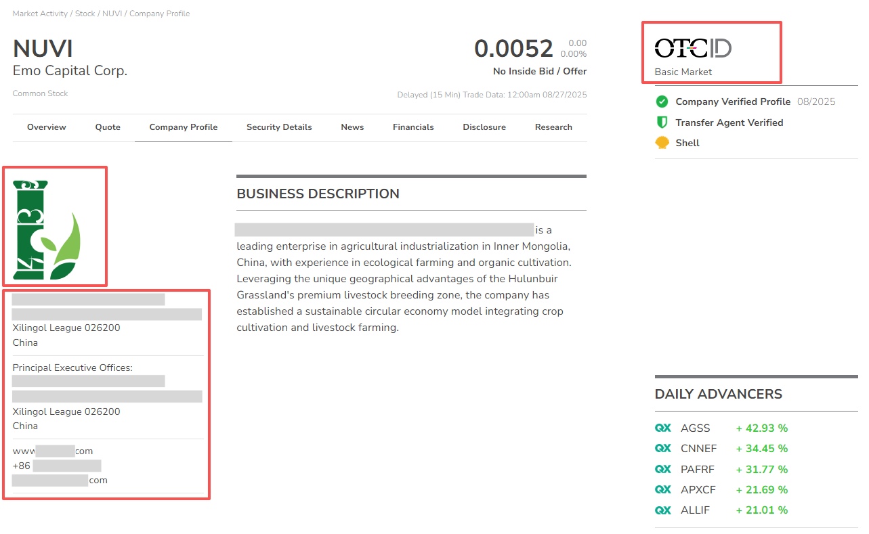Visit the company website link
Image resolution: width=869 pixels, height=534 pixels.
(x=53, y=451)
